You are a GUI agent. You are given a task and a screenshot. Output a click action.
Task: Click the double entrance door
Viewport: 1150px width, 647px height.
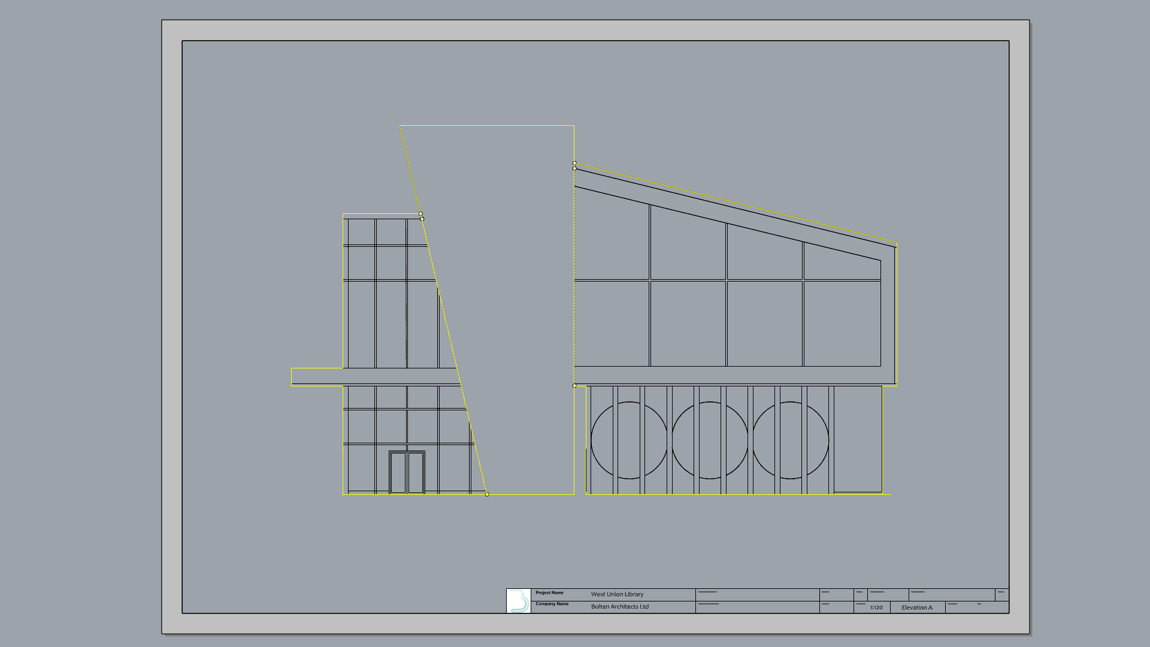pyautogui.click(x=407, y=473)
